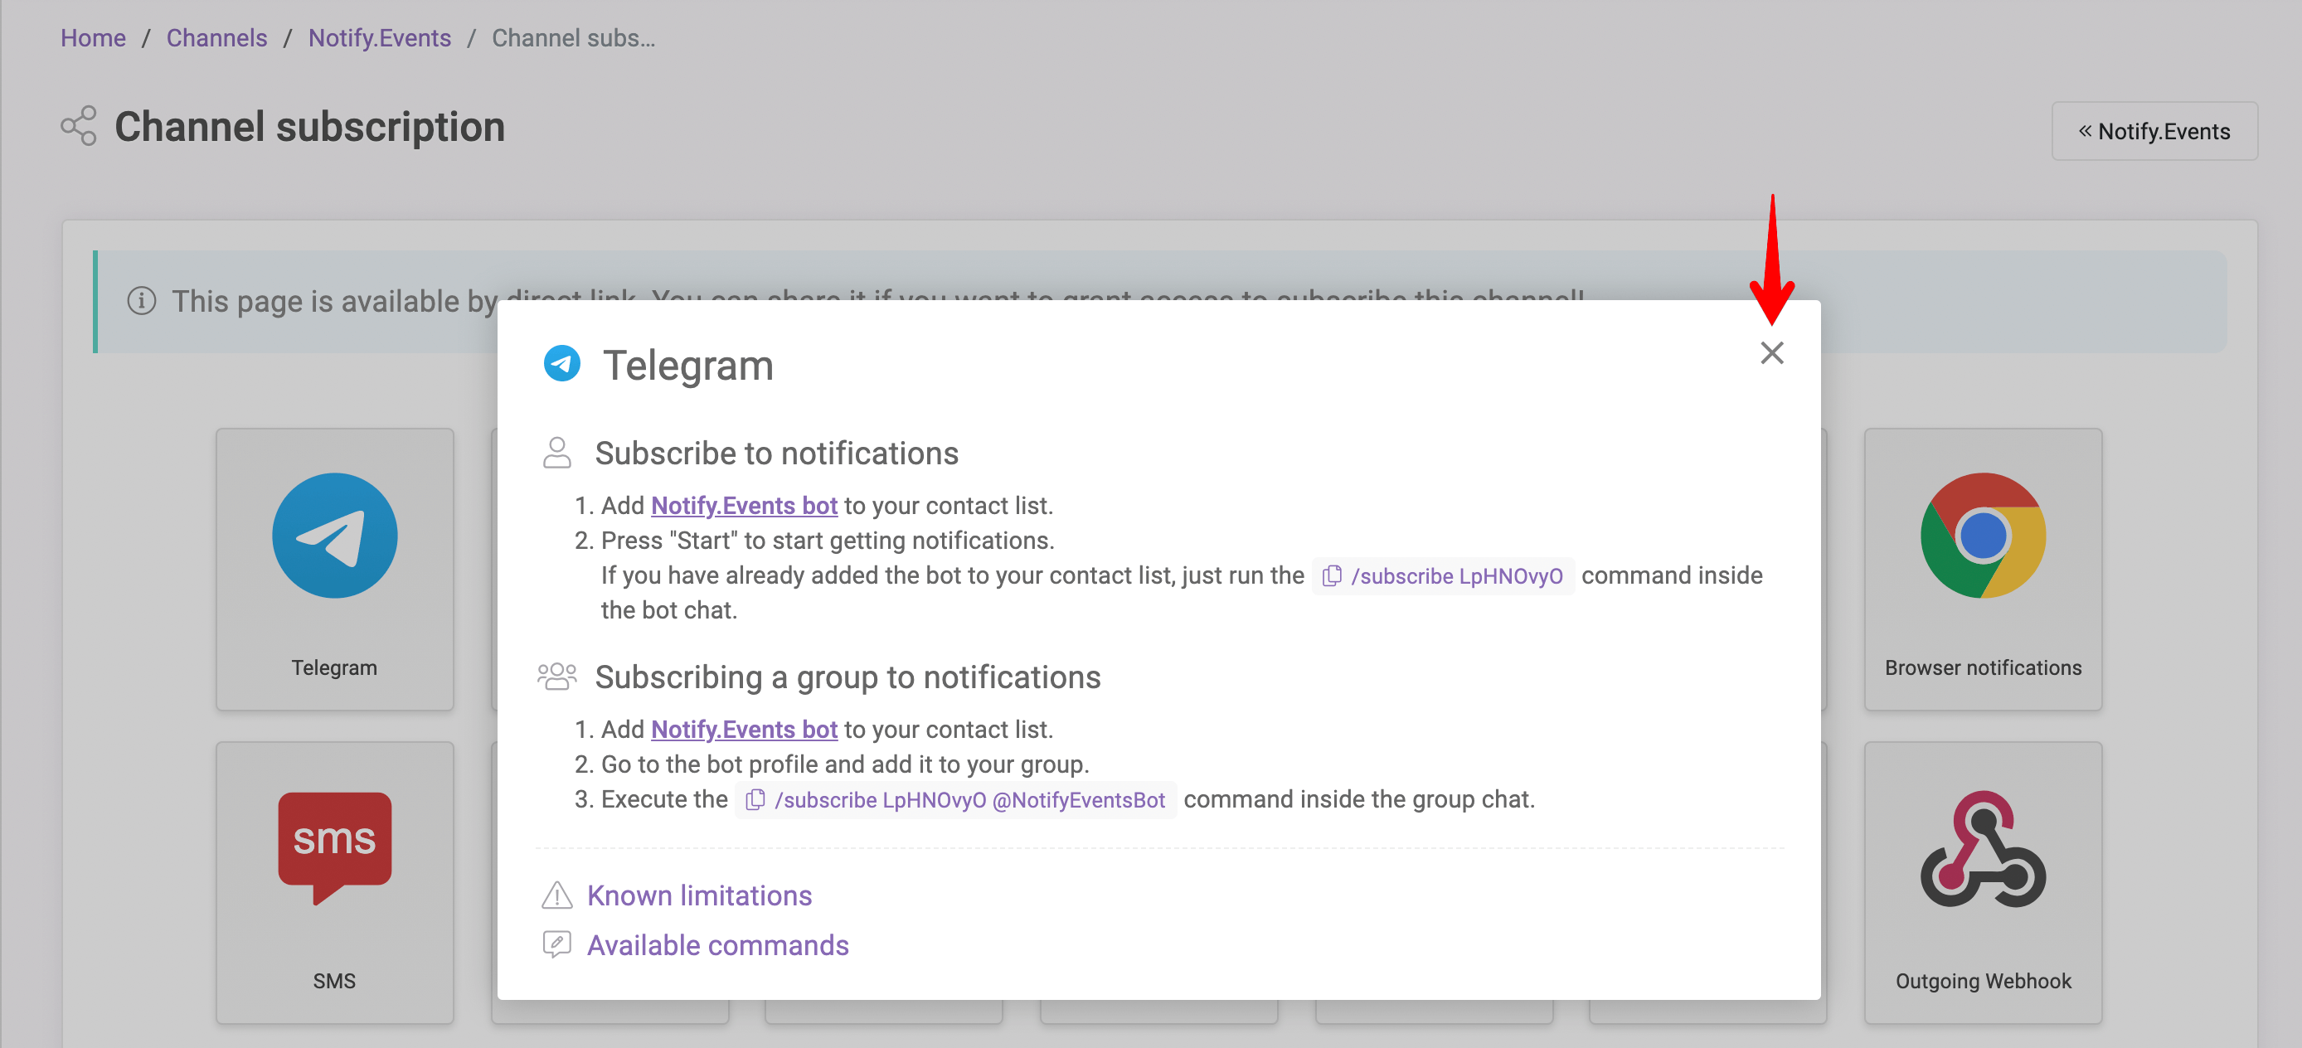Click the Available commands chat icon

556,944
